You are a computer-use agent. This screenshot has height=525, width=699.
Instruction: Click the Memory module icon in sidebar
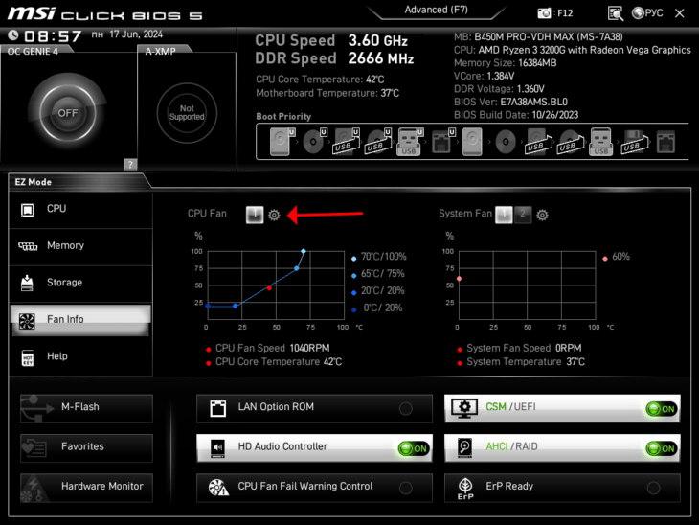[x=28, y=246]
